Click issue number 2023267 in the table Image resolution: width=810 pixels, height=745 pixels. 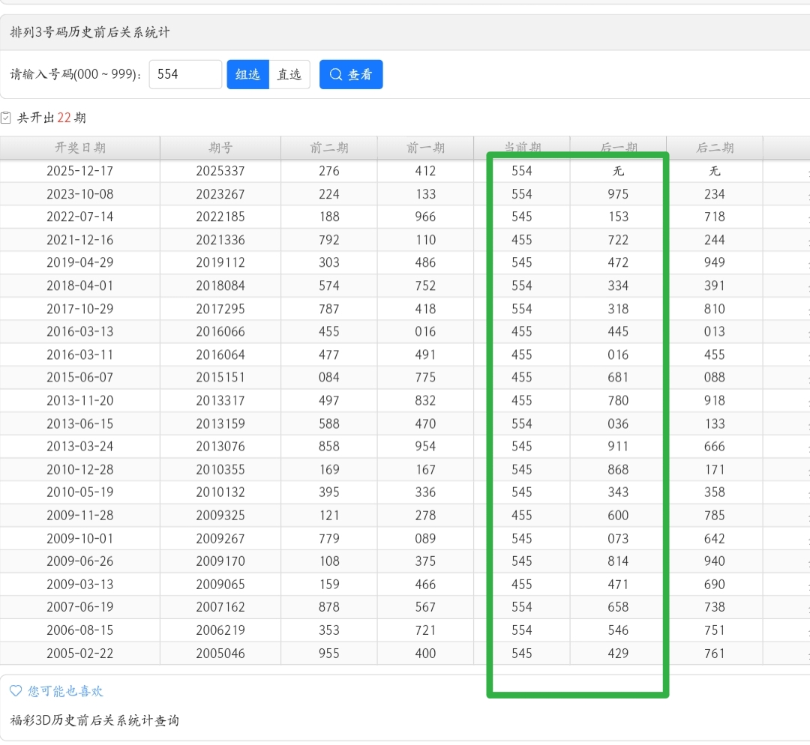(x=220, y=194)
